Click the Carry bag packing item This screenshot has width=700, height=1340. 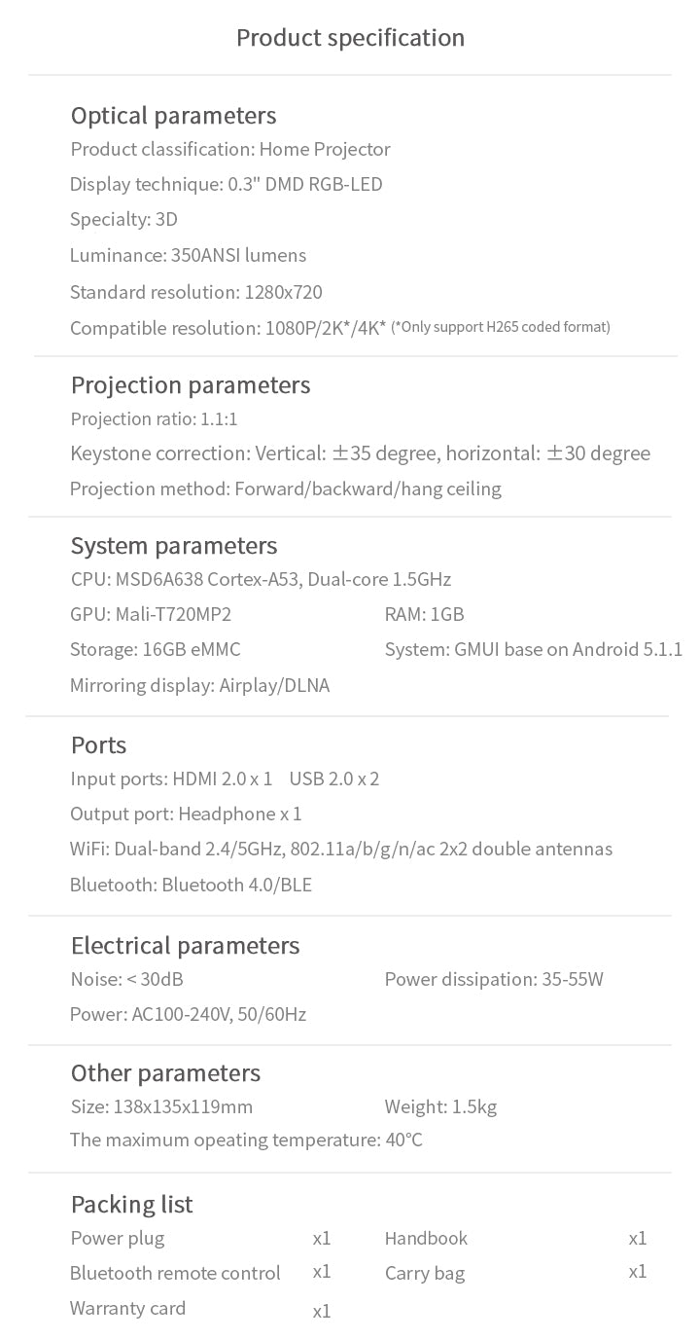425,1273
